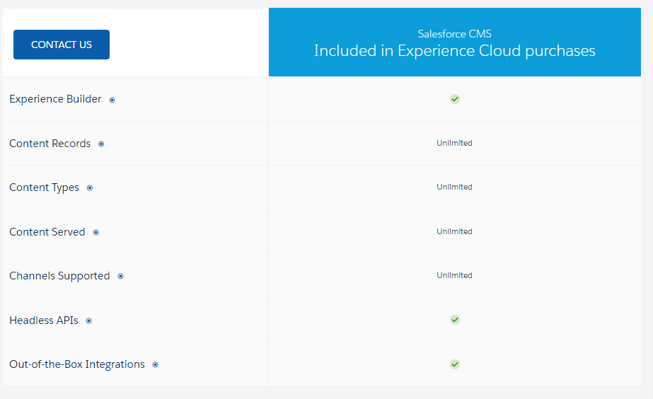The image size is (653, 399).
Task: Click the CONTACT US button
Action: [x=62, y=45]
